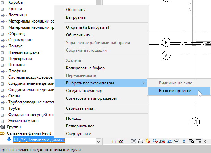Choose Открыть (и Выгрузить) menu entry
The height and width of the screenshot is (153, 211).
point(101,27)
